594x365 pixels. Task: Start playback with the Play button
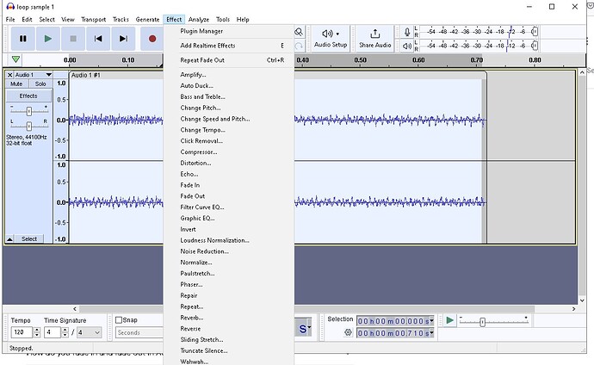(x=48, y=39)
